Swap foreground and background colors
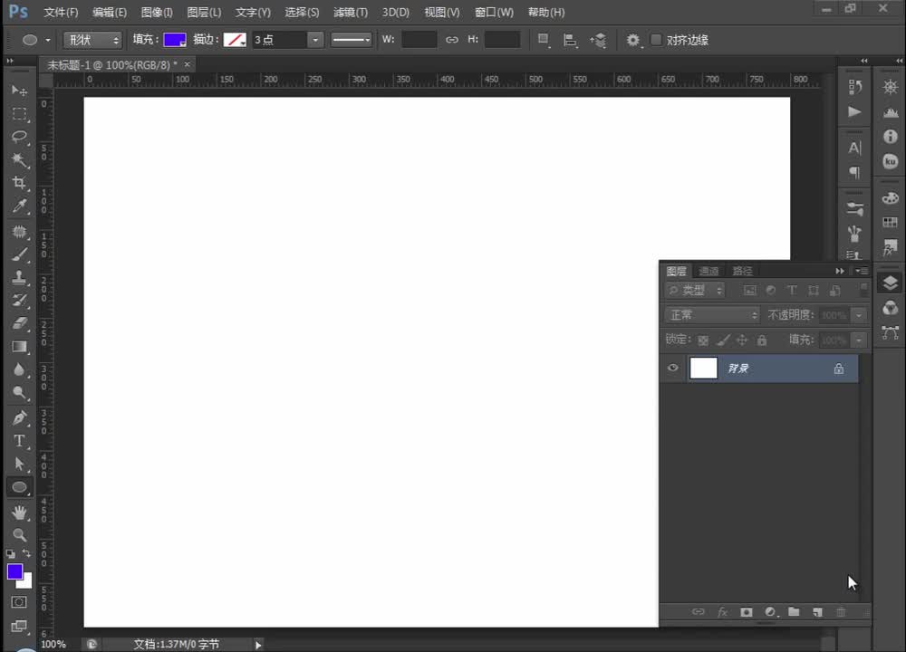Viewport: 906px width, 652px height. (26, 553)
